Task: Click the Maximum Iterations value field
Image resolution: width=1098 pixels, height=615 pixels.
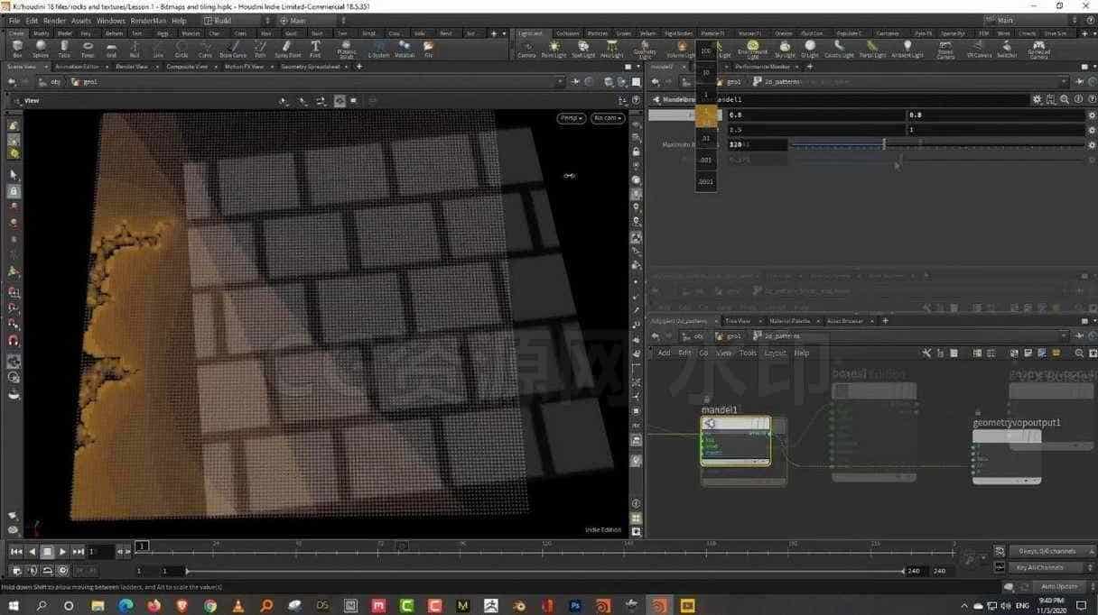Action: pos(757,144)
